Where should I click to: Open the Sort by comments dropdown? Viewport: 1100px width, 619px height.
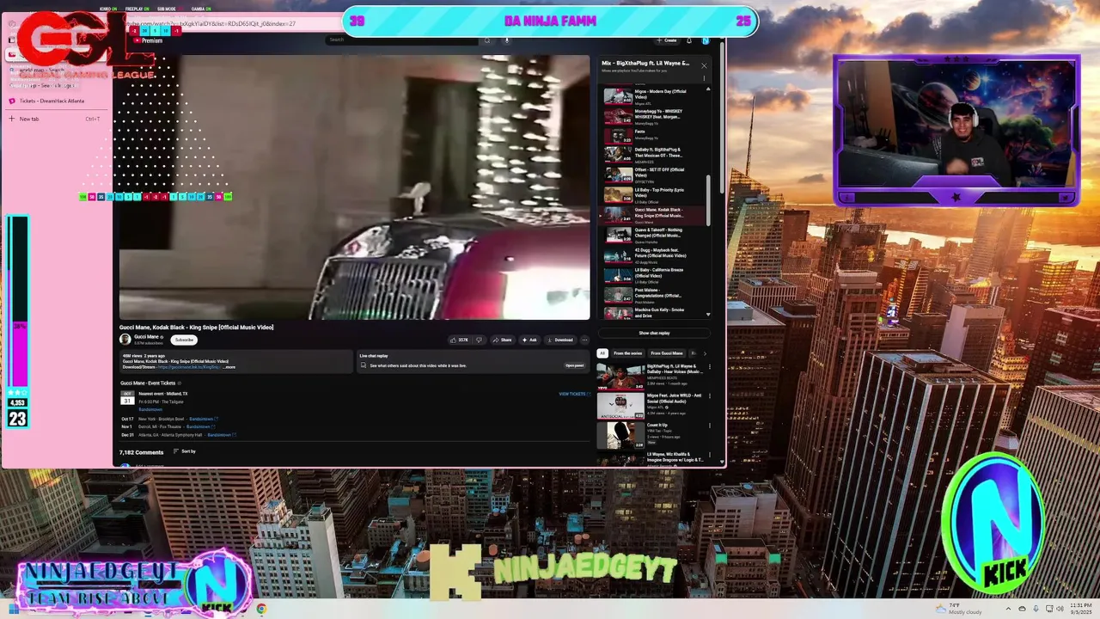pyautogui.click(x=184, y=451)
